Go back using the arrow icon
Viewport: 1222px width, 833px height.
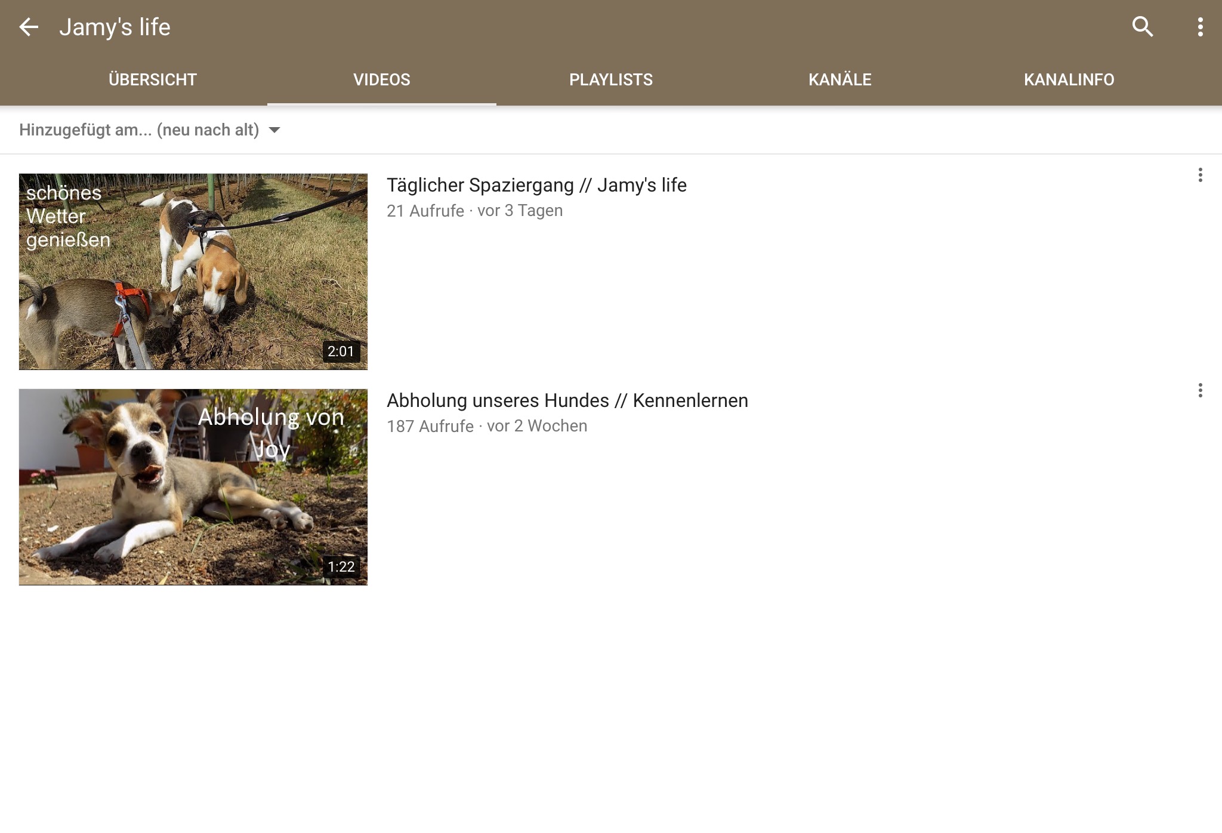point(29,27)
